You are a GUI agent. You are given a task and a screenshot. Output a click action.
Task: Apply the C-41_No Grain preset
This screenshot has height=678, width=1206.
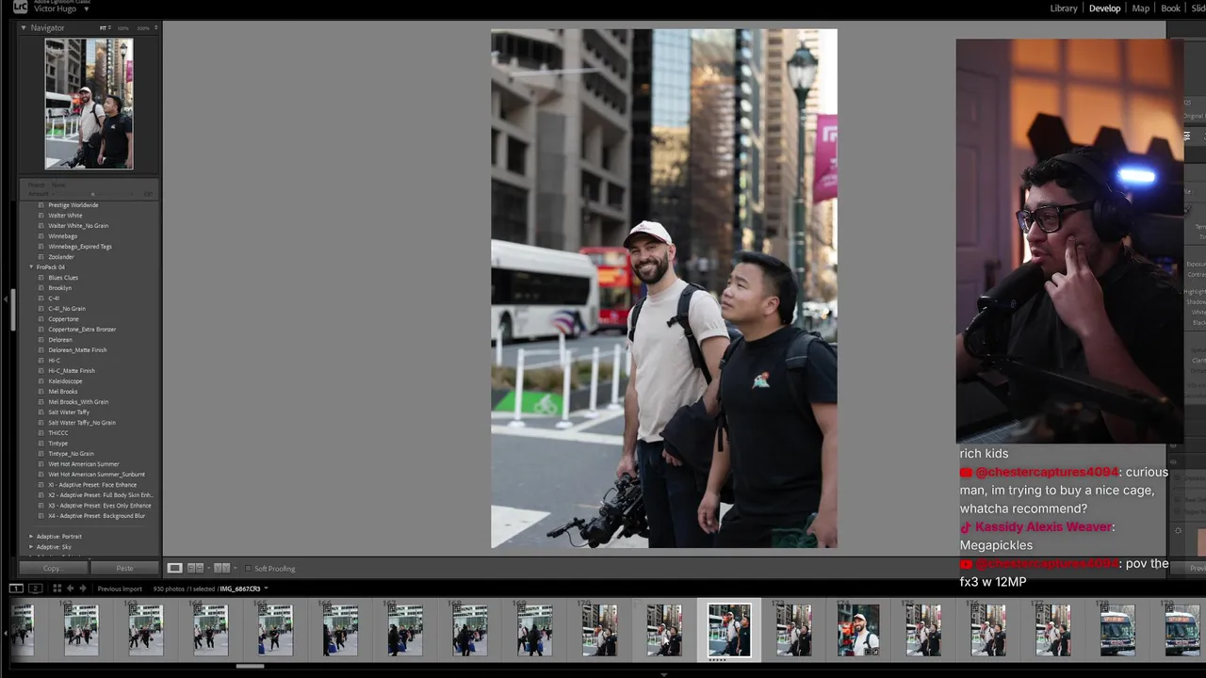click(x=67, y=309)
